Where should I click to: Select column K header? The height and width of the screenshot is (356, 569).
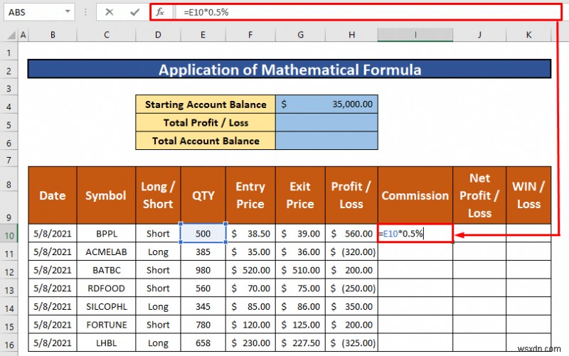(x=528, y=35)
